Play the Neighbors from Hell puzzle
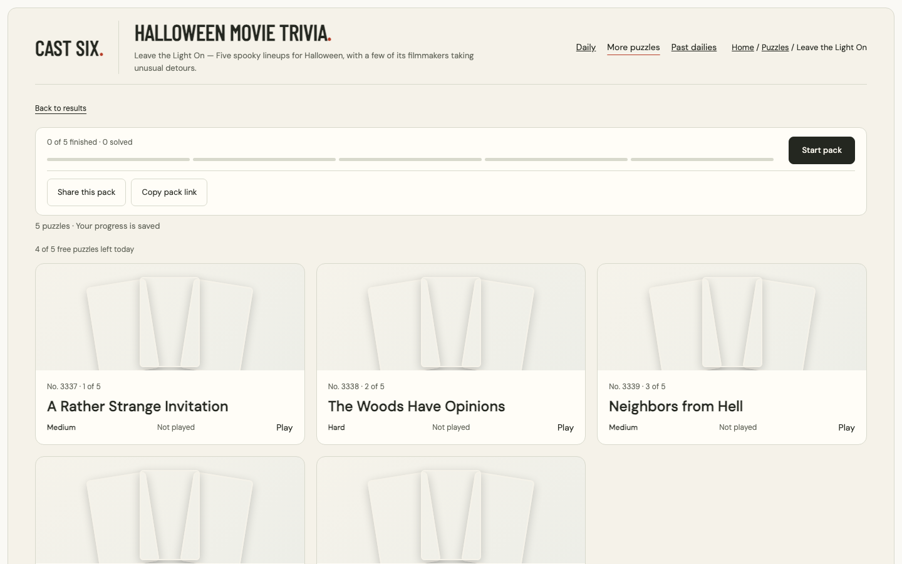902x564 pixels. [x=846, y=427]
